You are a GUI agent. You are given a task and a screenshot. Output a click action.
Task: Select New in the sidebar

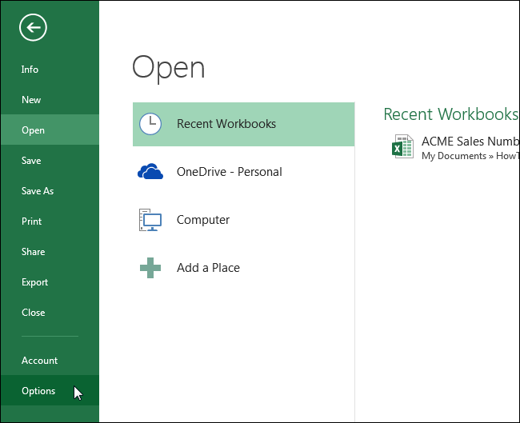(31, 100)
